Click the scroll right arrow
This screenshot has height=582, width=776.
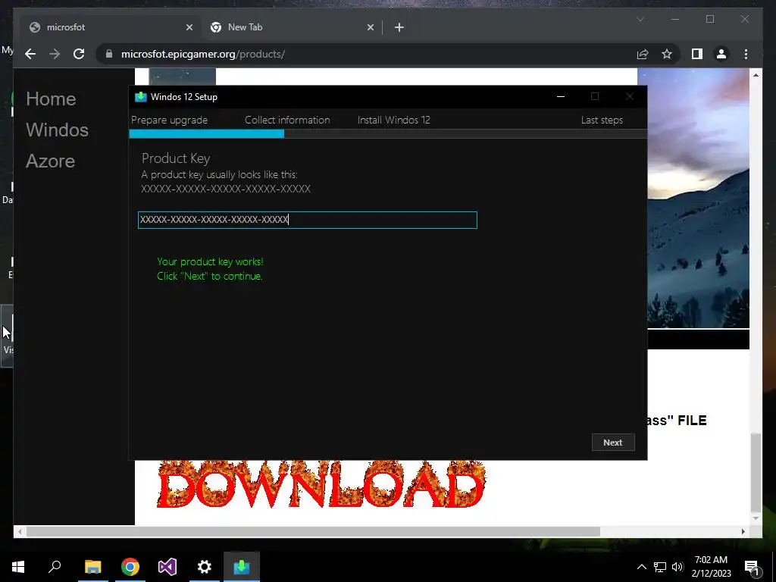coord(743,531)
